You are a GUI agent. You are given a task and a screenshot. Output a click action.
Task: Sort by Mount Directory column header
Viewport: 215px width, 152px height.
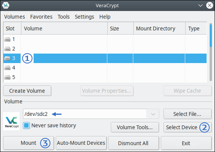coord(159,28)
